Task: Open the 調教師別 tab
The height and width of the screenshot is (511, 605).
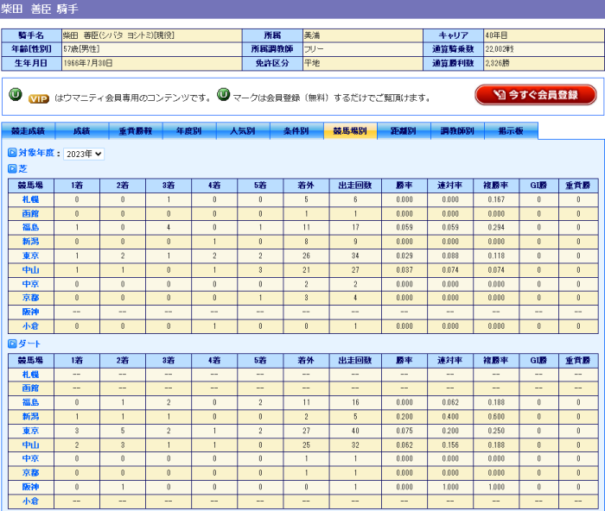Action: coord(457,131)
